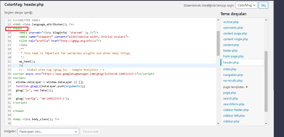This screenshot has width=284, height=137.
Task: Click the Google Analytics comment line
Action: (x=62, y=70)
